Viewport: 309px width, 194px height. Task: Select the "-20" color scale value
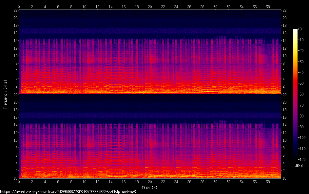[x=301, y=51]
